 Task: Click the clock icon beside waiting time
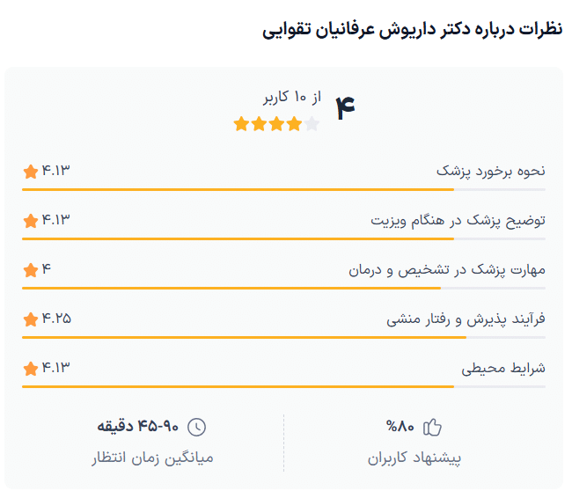tap(197, 428)
